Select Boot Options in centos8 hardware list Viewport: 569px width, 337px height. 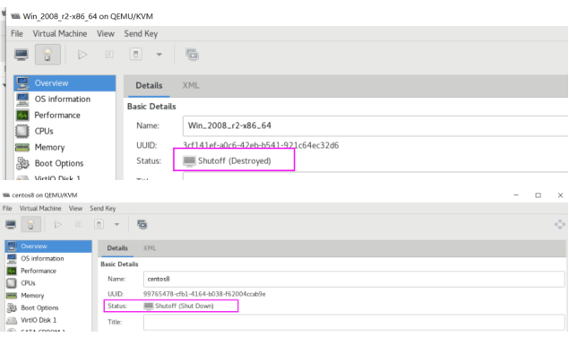tap(48, 307)
